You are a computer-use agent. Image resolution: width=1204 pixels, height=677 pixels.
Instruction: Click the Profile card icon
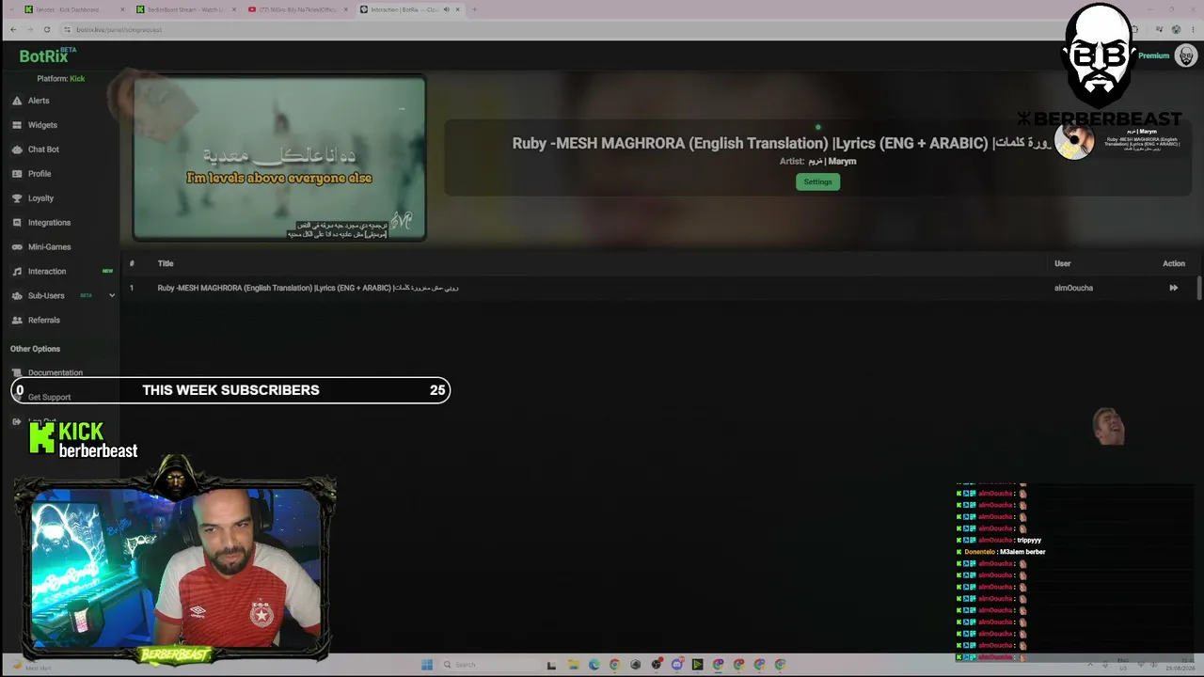pyautogui.click(x=17, y=174)
